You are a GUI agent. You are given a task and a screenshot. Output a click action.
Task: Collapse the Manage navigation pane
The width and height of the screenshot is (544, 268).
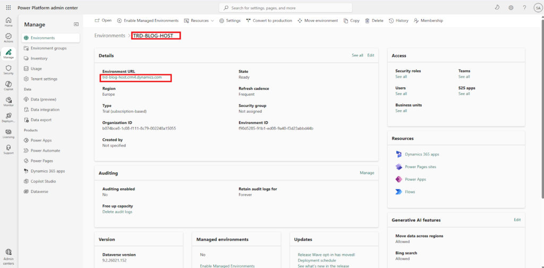coord(76,24)
